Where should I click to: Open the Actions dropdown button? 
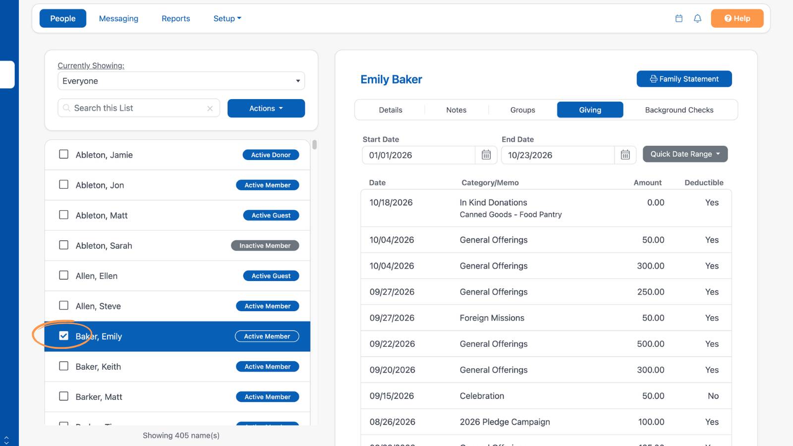(266, 108)
